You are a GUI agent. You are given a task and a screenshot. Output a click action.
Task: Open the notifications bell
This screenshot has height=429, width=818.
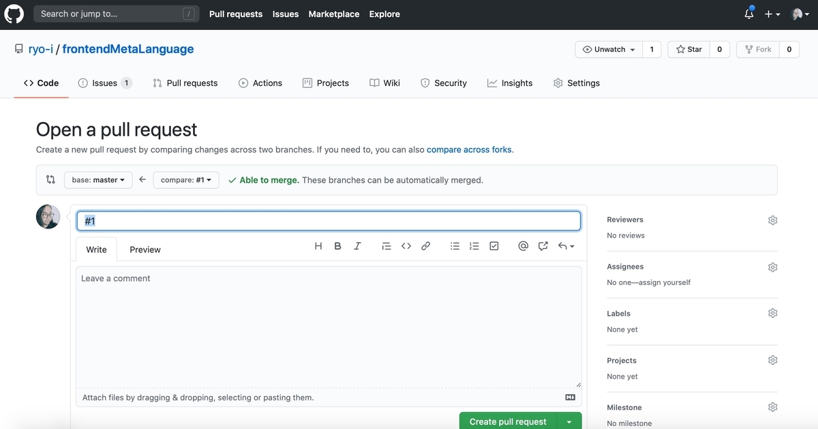749,14
